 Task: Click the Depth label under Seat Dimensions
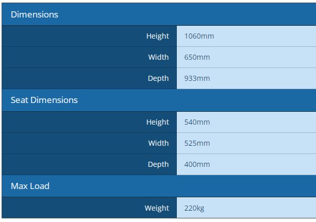coord(158,164)
